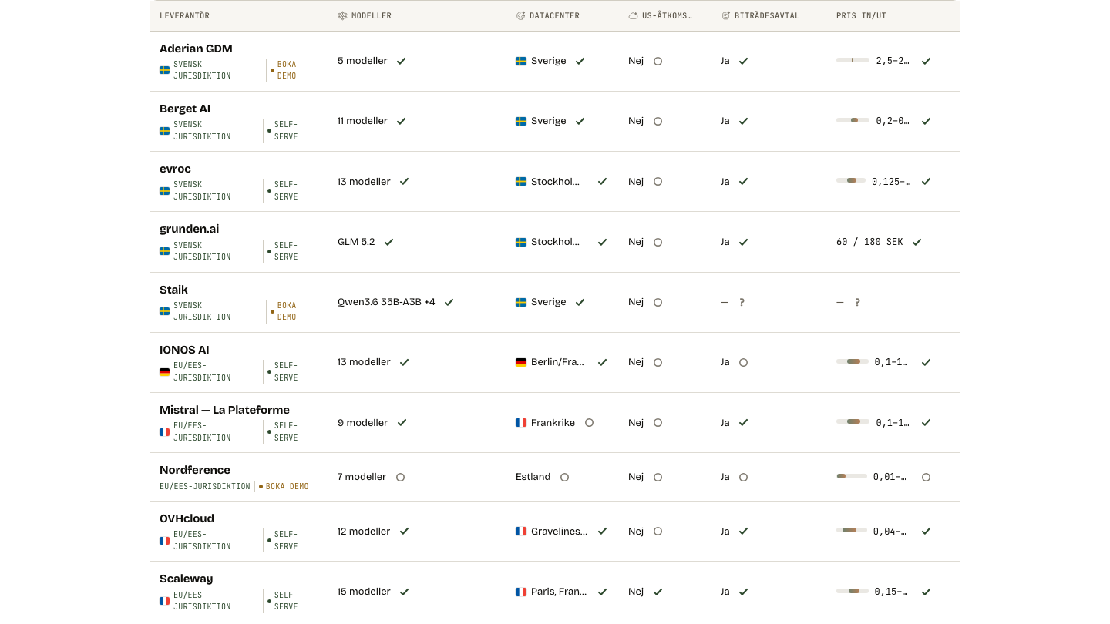
Task: Click the price range bar in Aderian GDM row
Action: point(853,60)
